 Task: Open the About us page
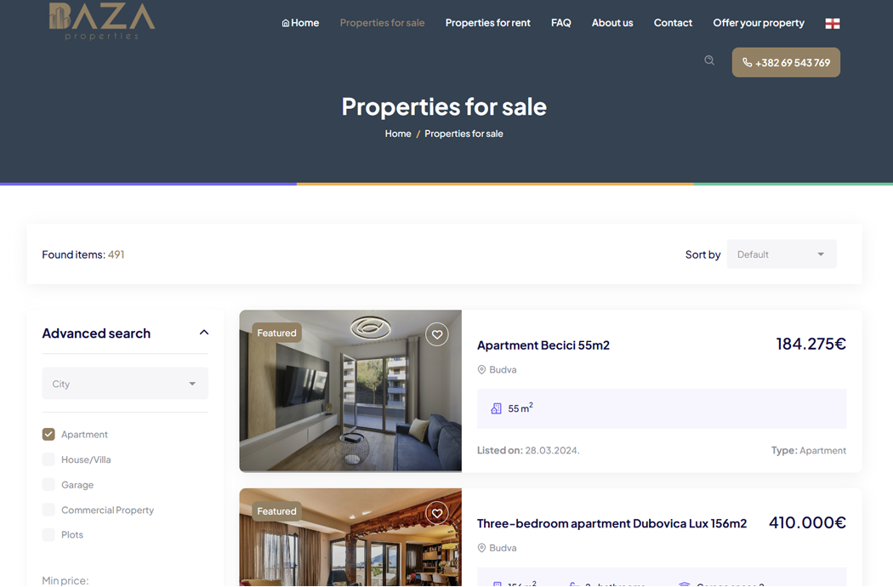612,23
